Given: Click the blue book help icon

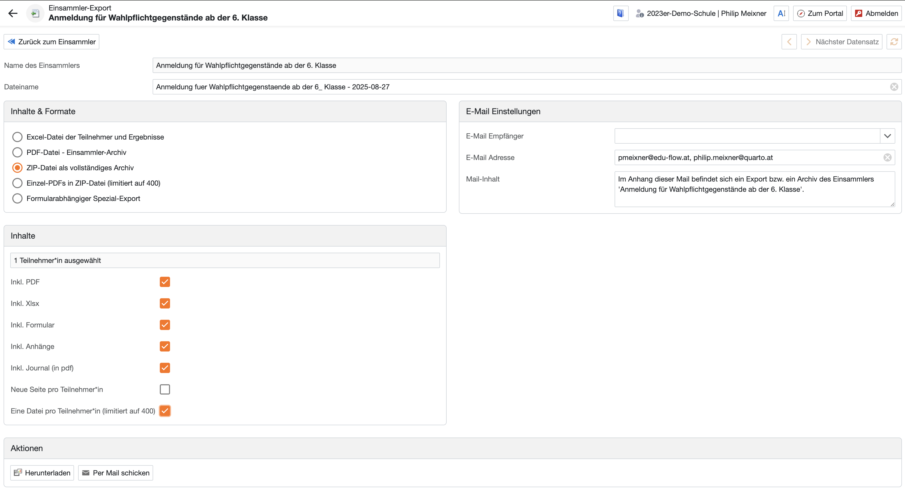Looking at the screenshot, I should (x=620, y=13).
